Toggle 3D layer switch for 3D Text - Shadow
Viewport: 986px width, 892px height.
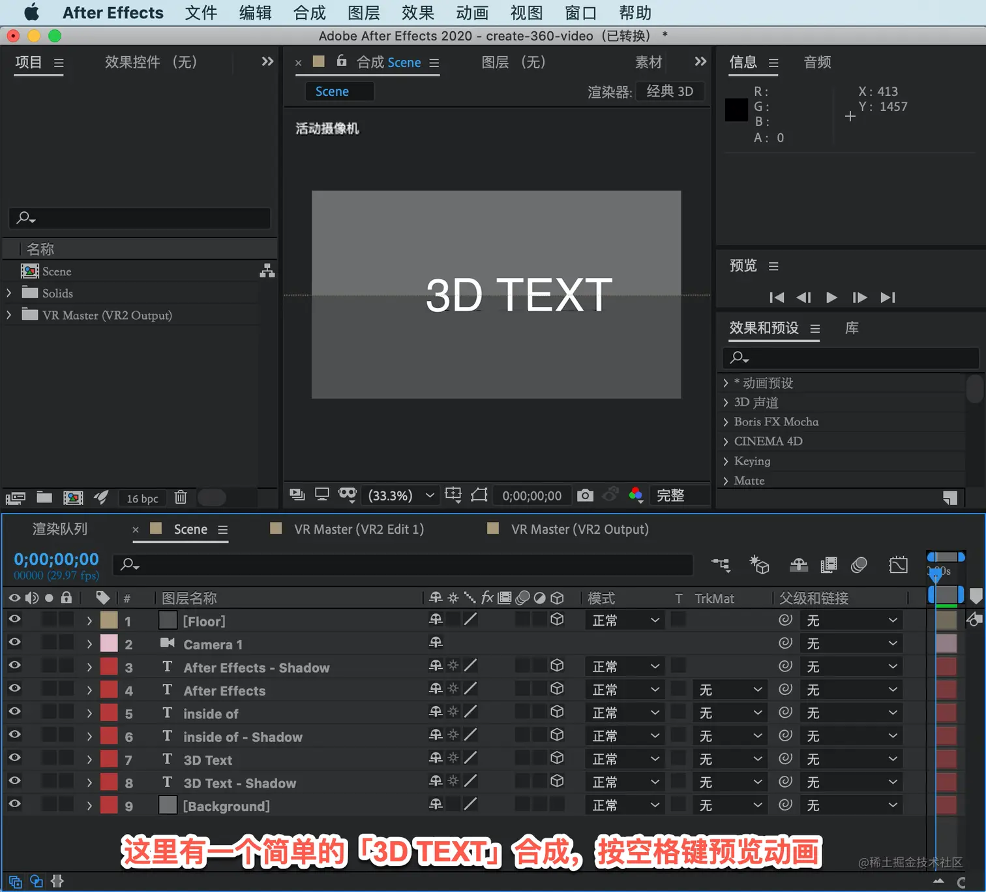(557, 781)
